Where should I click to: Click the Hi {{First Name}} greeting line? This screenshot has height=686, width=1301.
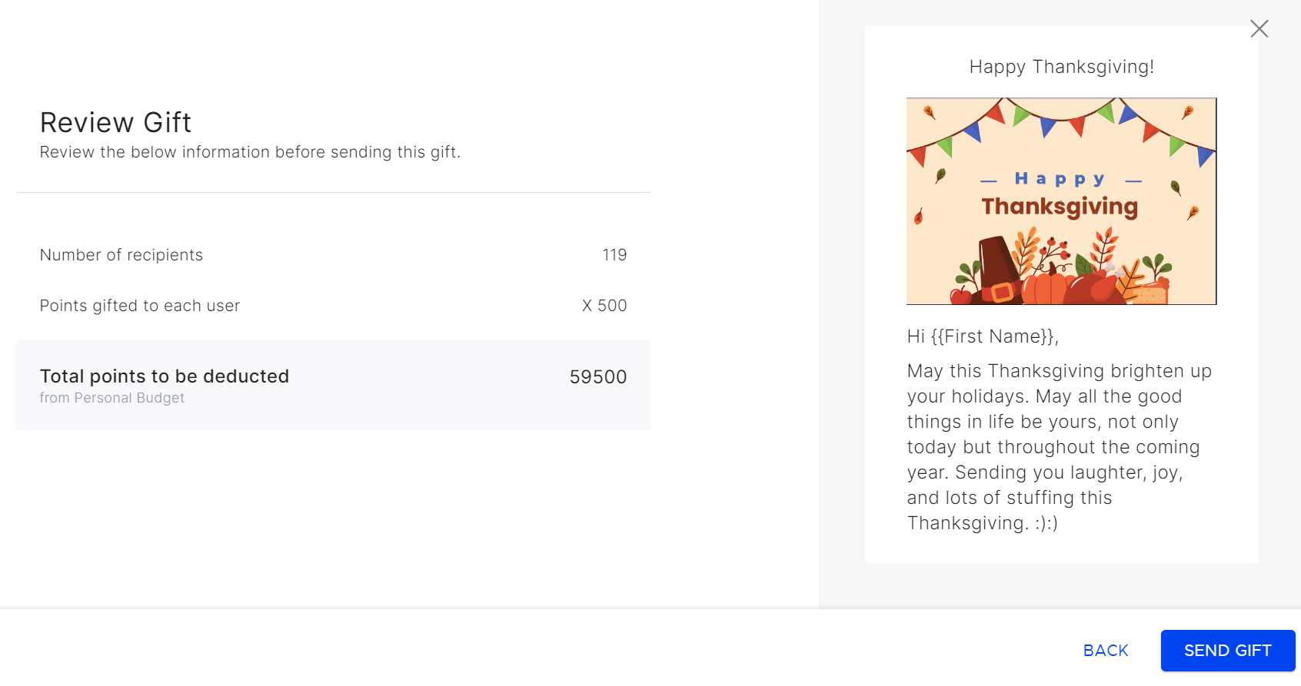[x=983, y=336]
